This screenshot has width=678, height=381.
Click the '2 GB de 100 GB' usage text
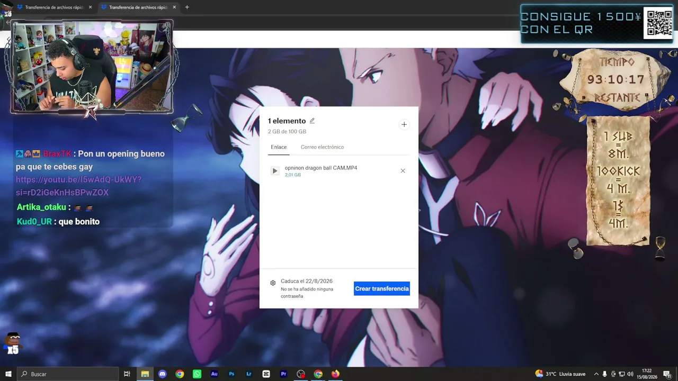(x=287, y=132)
